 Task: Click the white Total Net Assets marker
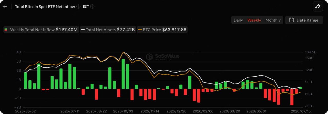83,30
